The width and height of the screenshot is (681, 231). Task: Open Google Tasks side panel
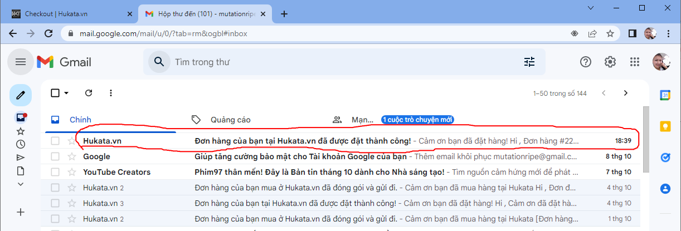(x=665, y=158)
